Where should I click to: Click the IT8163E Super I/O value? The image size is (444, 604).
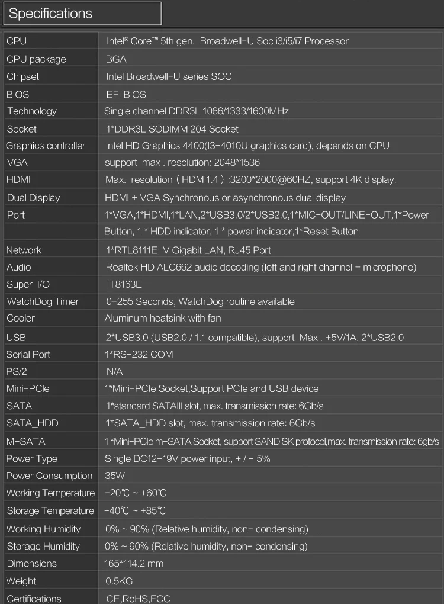pos(124,285)
